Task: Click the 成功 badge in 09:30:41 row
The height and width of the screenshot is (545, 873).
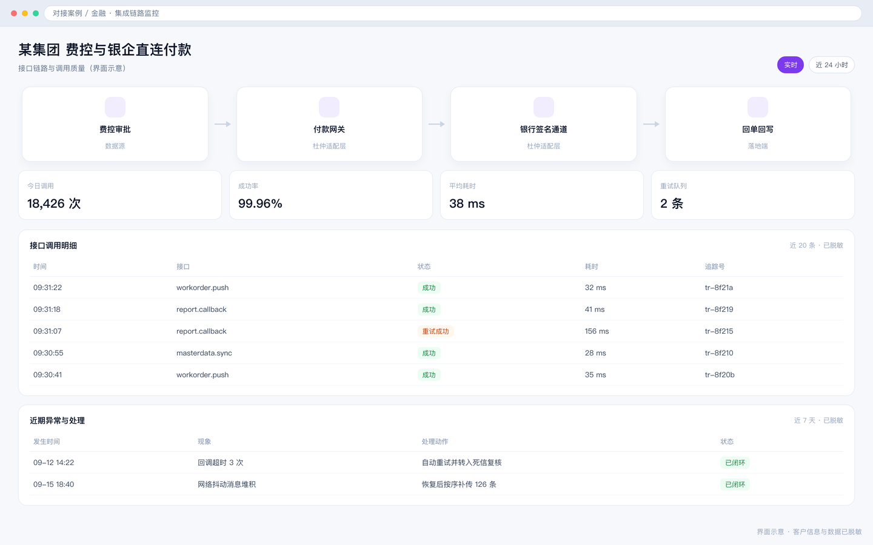Action: point(429,375)
